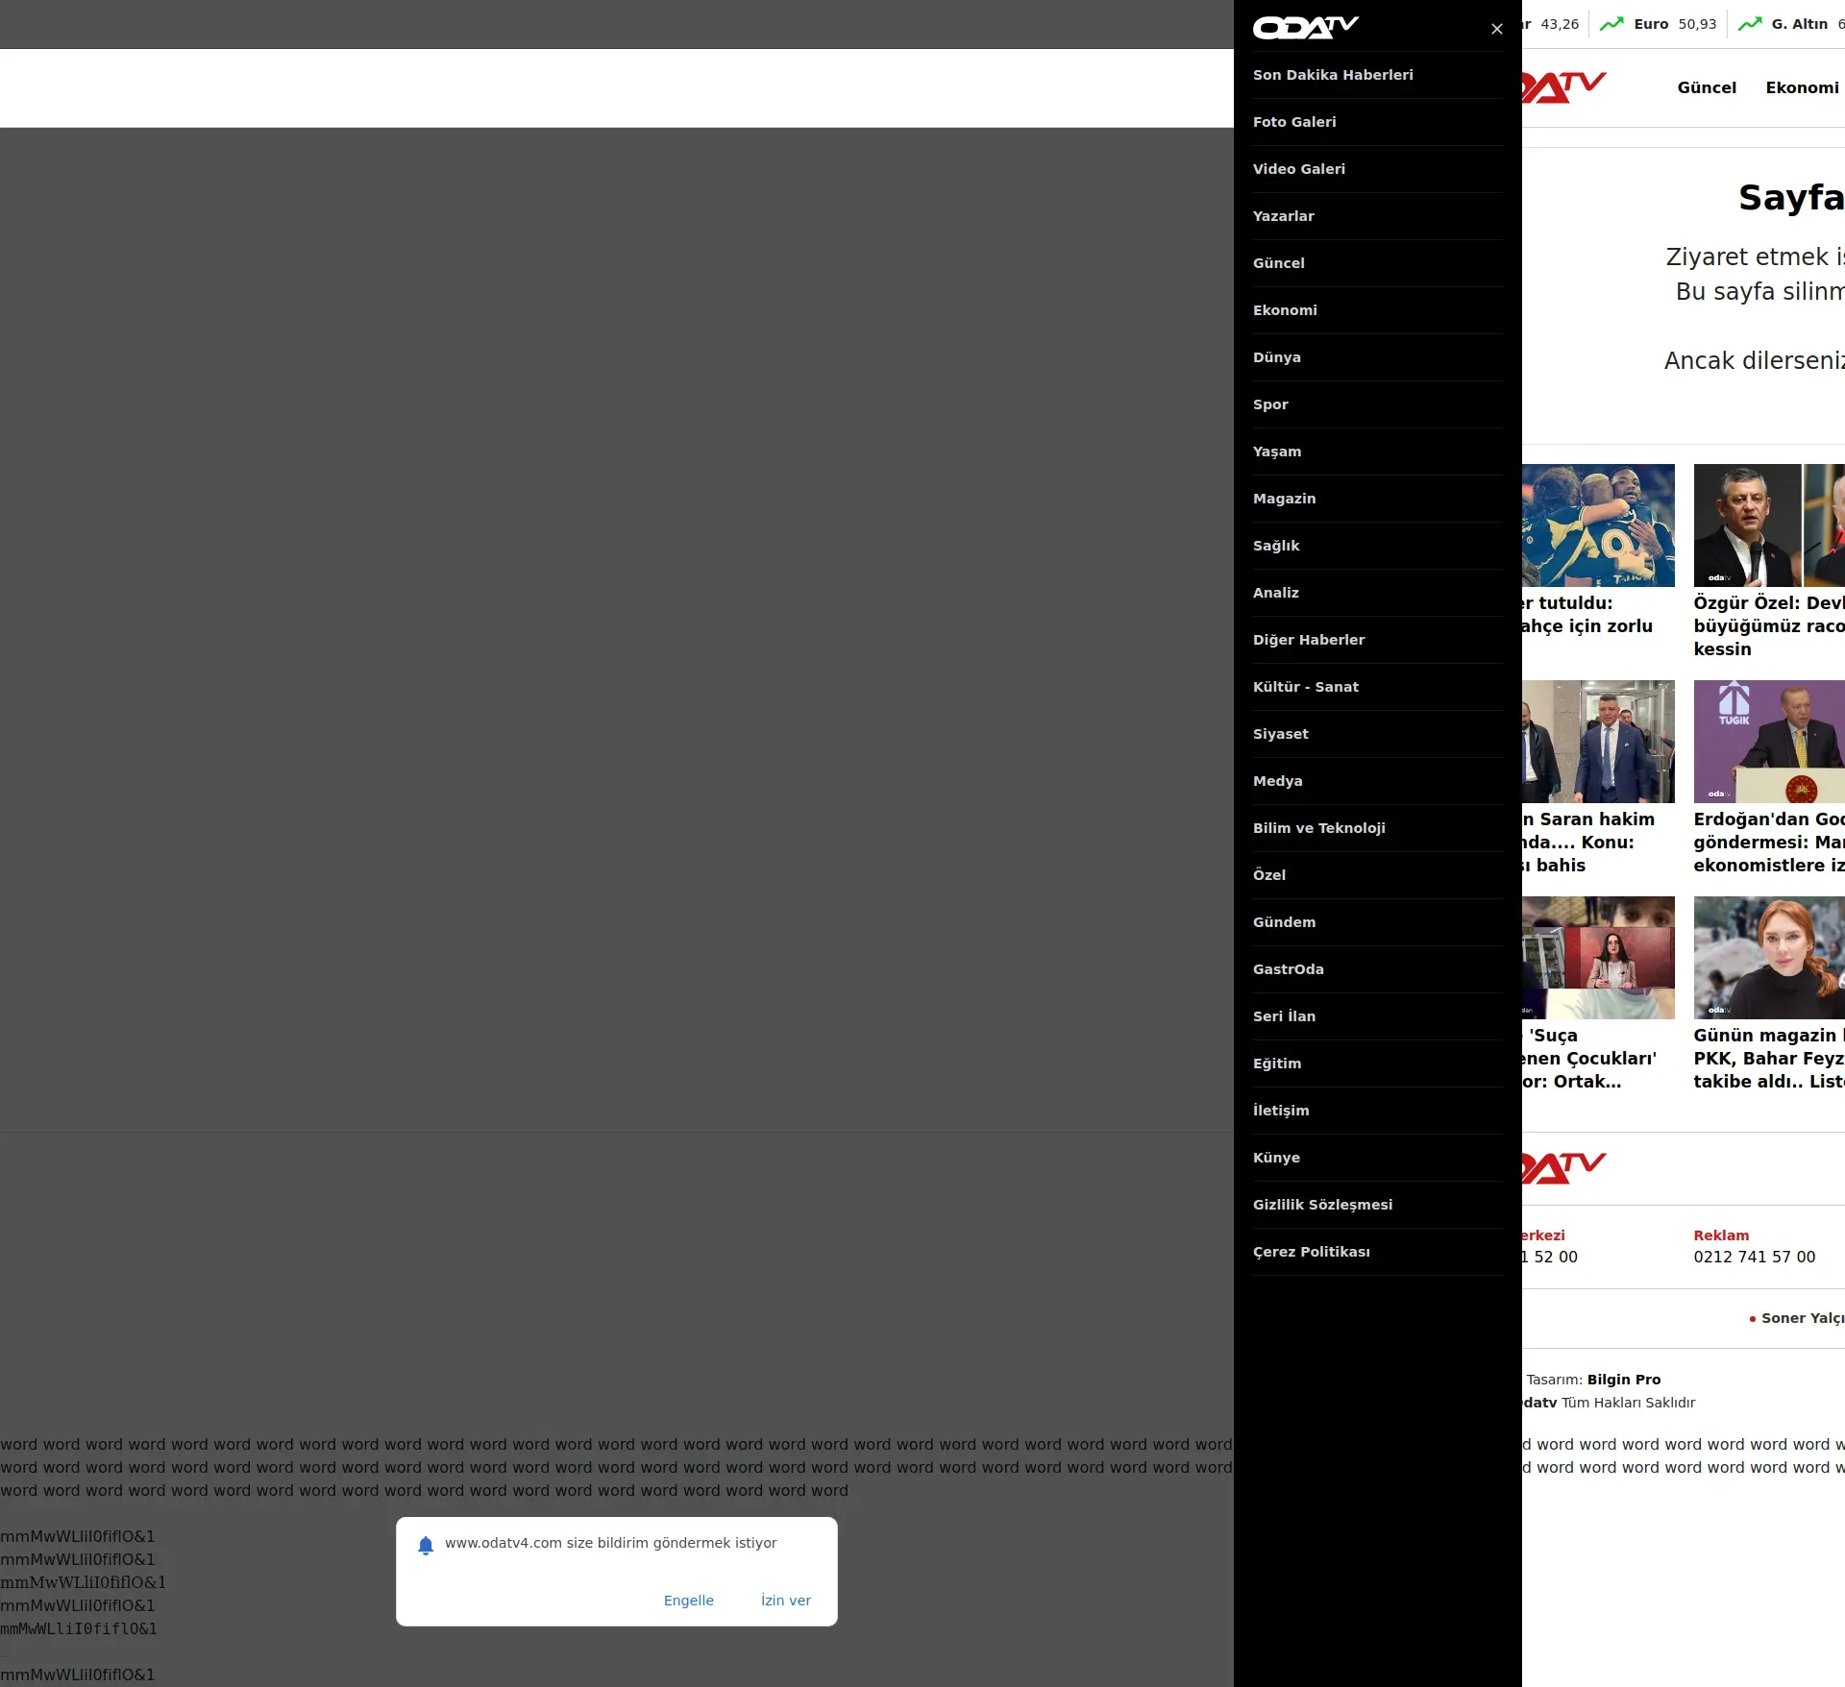This screenshot has height=1687, width=1845.
Task: Open Kültür - Sanat menu entry
Action: click(1305, 687)
